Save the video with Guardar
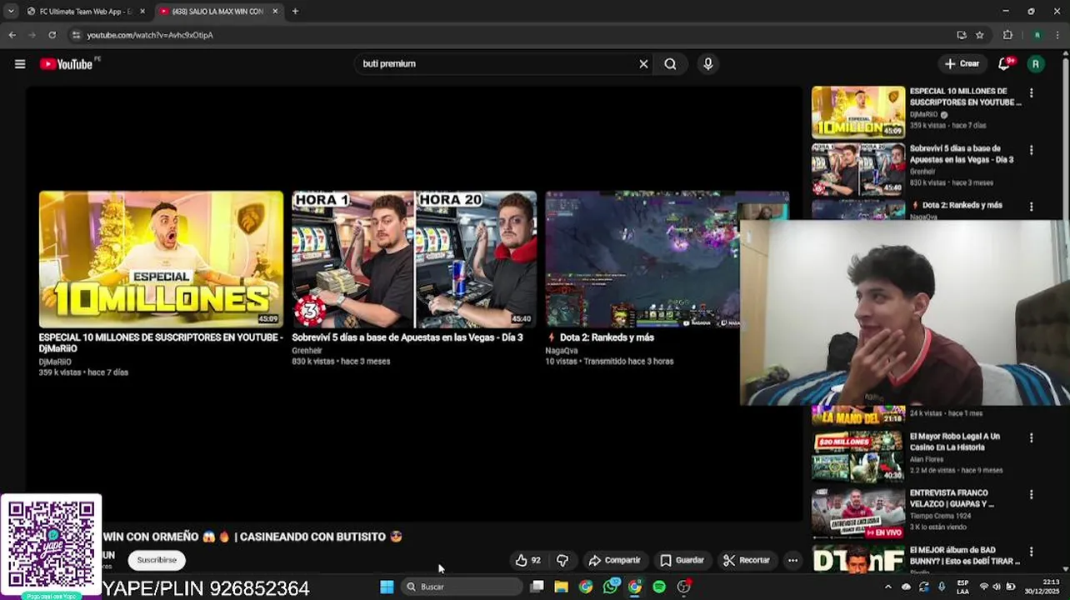The height and width of the screenshot is (600, 1070). pos(682,560)
